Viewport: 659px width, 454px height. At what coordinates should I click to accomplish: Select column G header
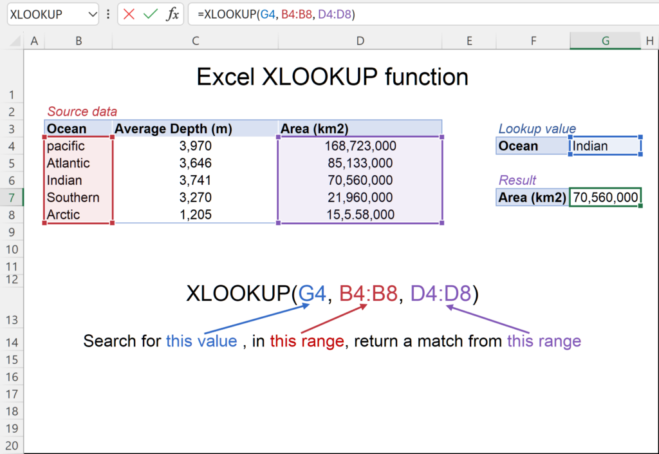605,41
